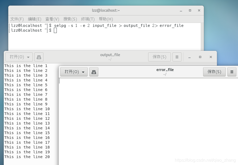238x165 pixels.
Task: Maximize the output_file editor window
Action: tap(200, 57)
